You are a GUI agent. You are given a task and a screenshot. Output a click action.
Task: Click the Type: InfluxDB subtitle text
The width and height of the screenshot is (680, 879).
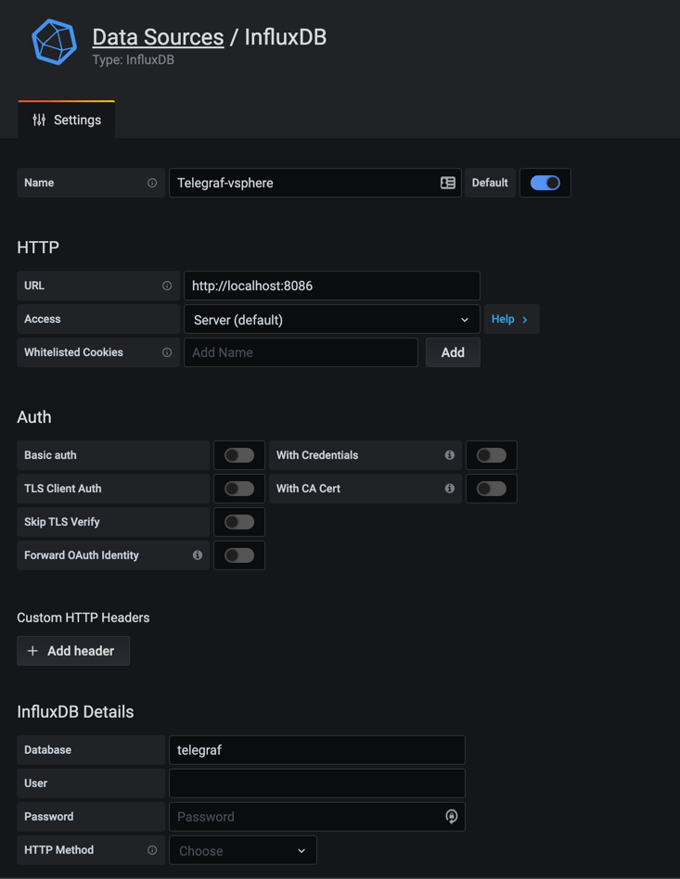133,60
